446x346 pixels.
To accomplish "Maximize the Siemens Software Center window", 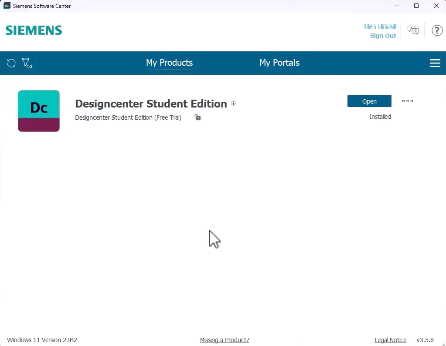I will pos(416,6).
